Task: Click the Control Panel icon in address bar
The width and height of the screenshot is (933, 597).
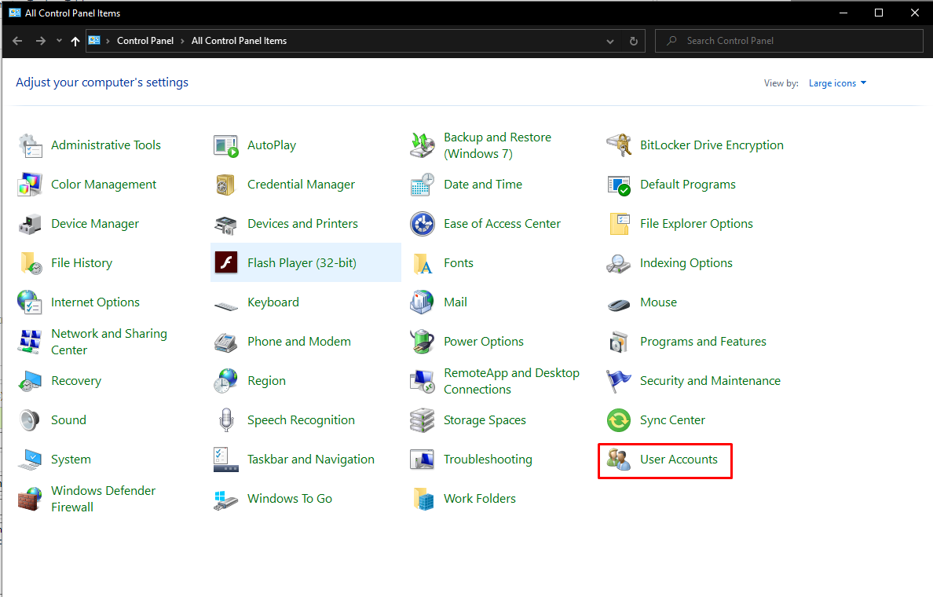Action: tap(94, 41)
